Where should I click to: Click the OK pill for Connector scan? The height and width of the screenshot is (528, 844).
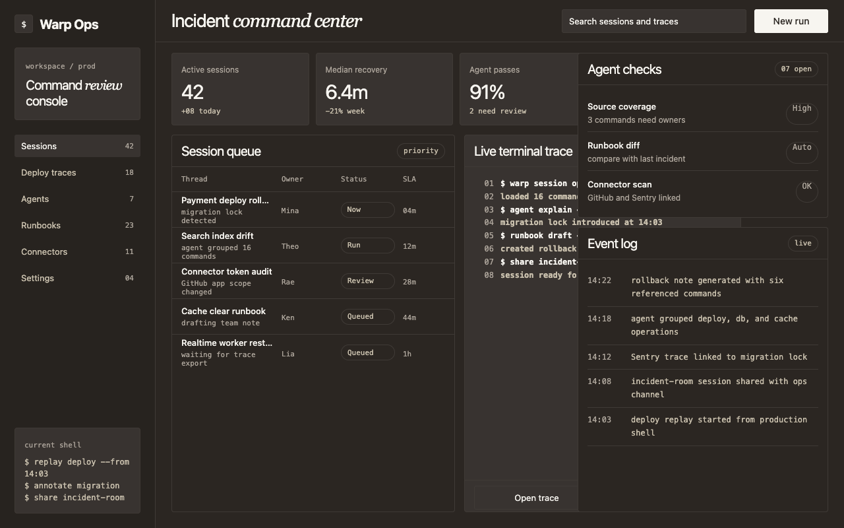[x=806, y=191]
